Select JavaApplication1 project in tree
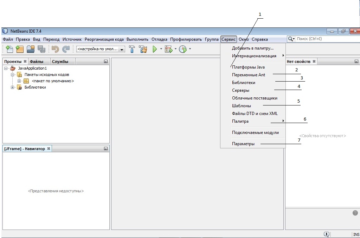 [x=32, y=69]
